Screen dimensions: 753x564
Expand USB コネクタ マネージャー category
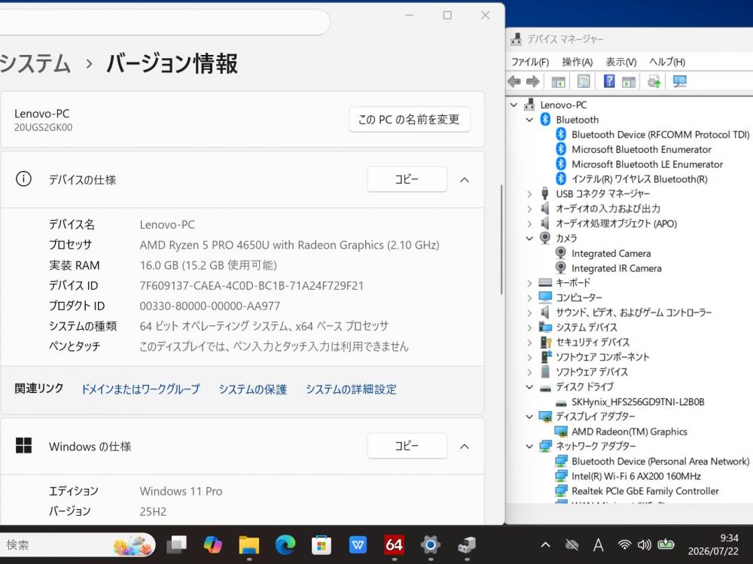pyautogui.click(x=529, y=194)
